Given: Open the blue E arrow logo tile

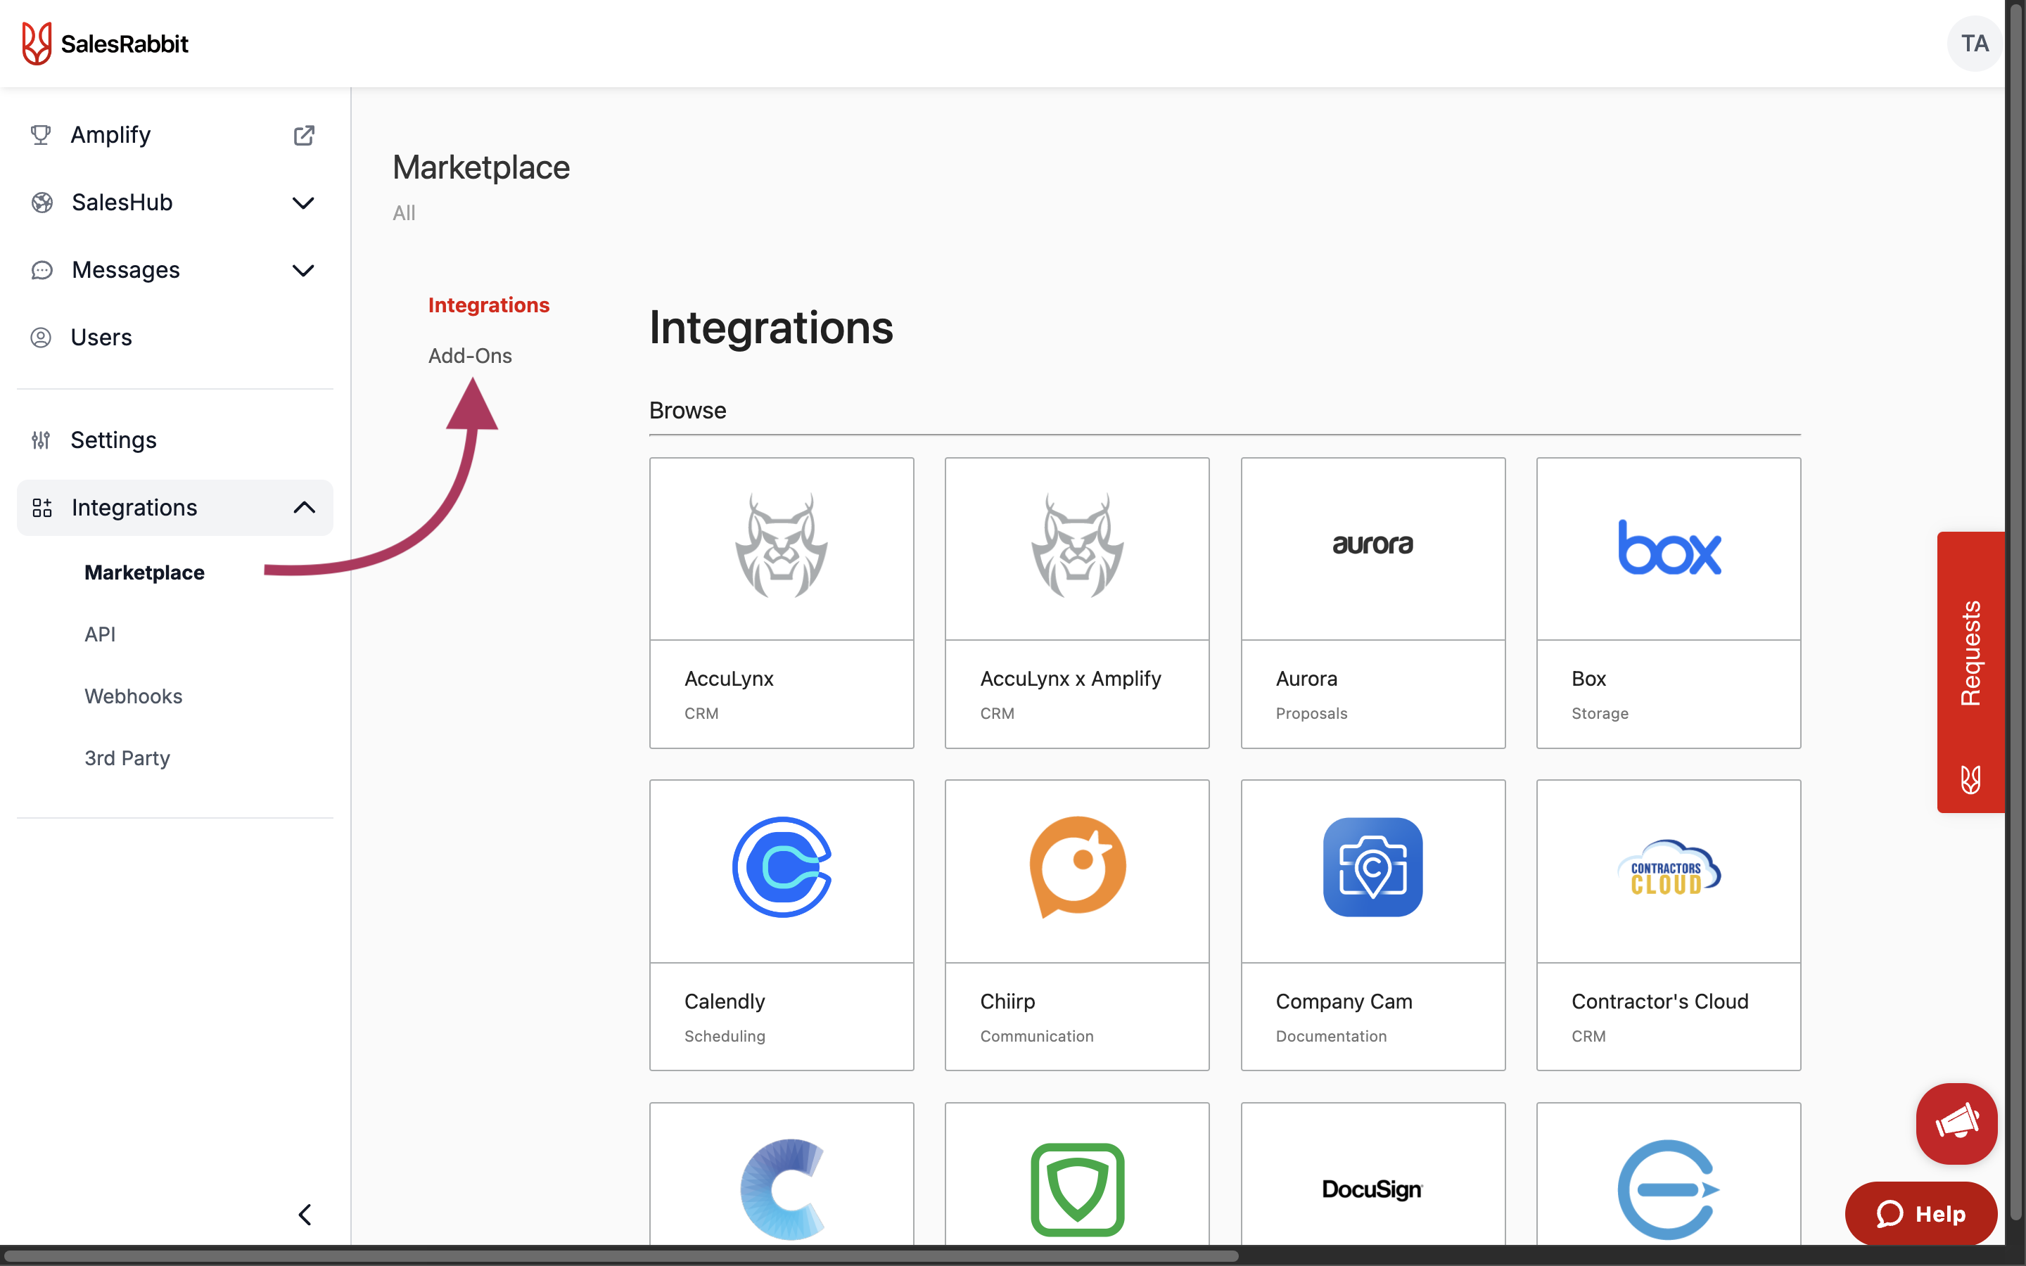Looking at the screenshot, I should tap(1669, 1189).
